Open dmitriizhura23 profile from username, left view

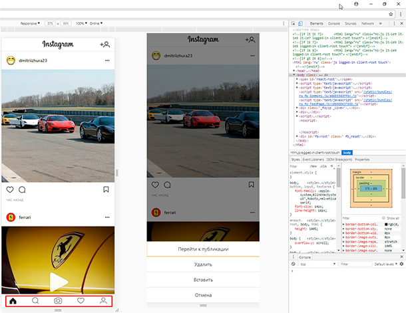point(33,60)
